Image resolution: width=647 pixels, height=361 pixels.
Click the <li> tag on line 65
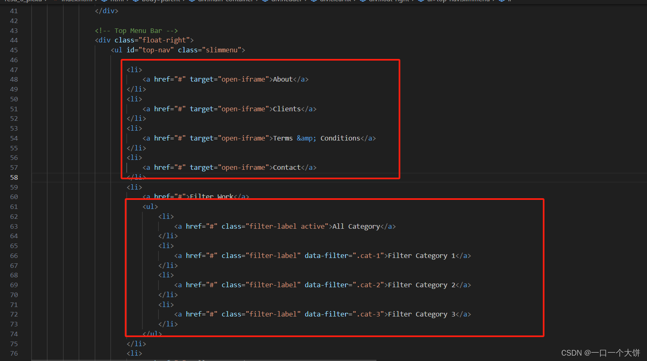[x=166, y=246]
